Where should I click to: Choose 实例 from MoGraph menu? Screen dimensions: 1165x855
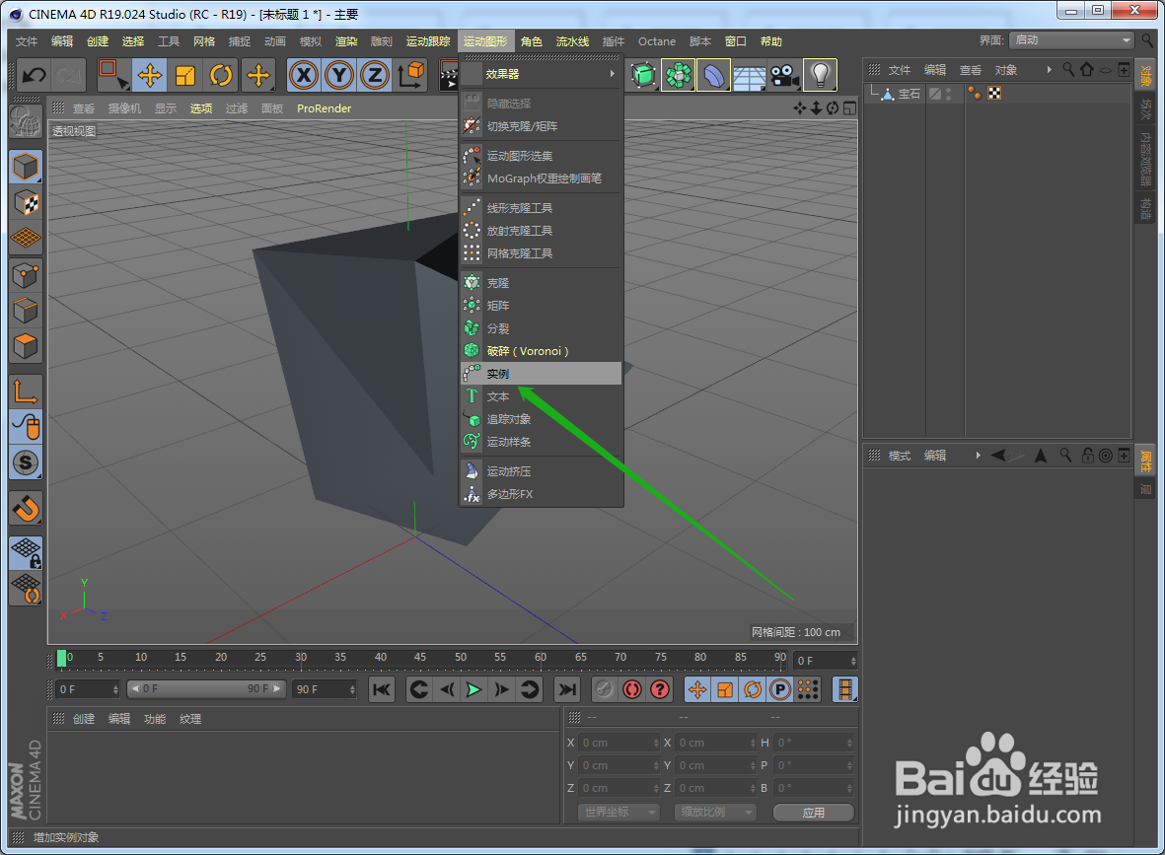(541, 374)
